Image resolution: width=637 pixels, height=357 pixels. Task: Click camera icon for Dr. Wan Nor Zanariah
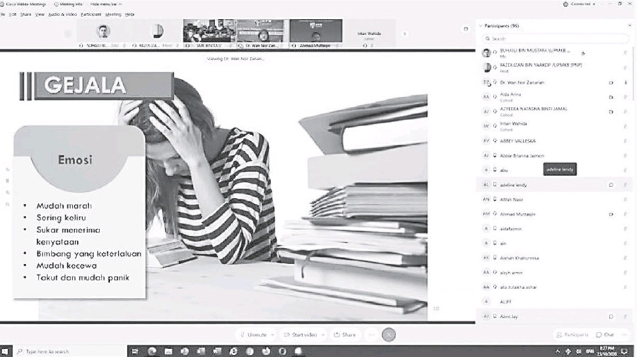611,82
